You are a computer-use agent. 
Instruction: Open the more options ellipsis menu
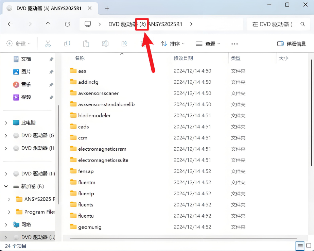[x=234, y=44]
